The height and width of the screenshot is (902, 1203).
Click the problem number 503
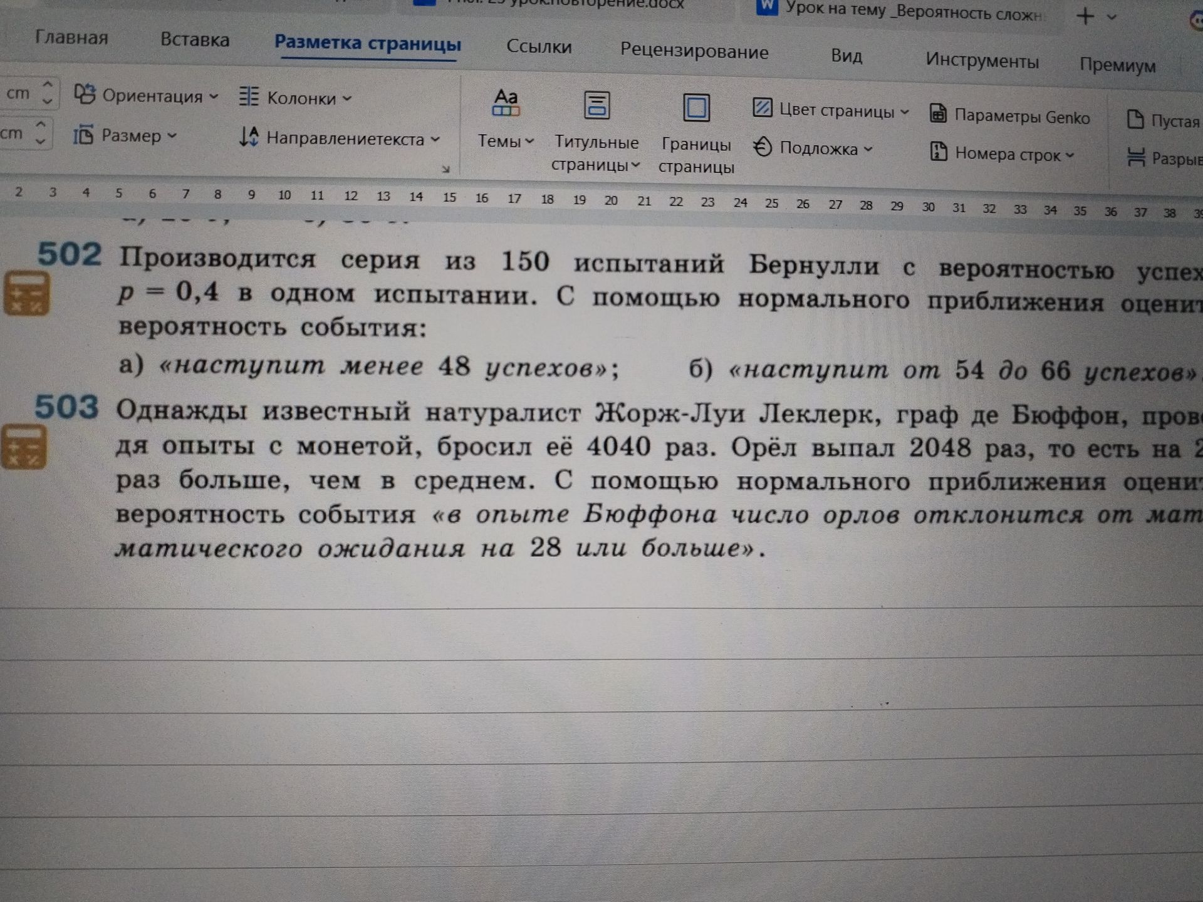[x=66, y=407]
